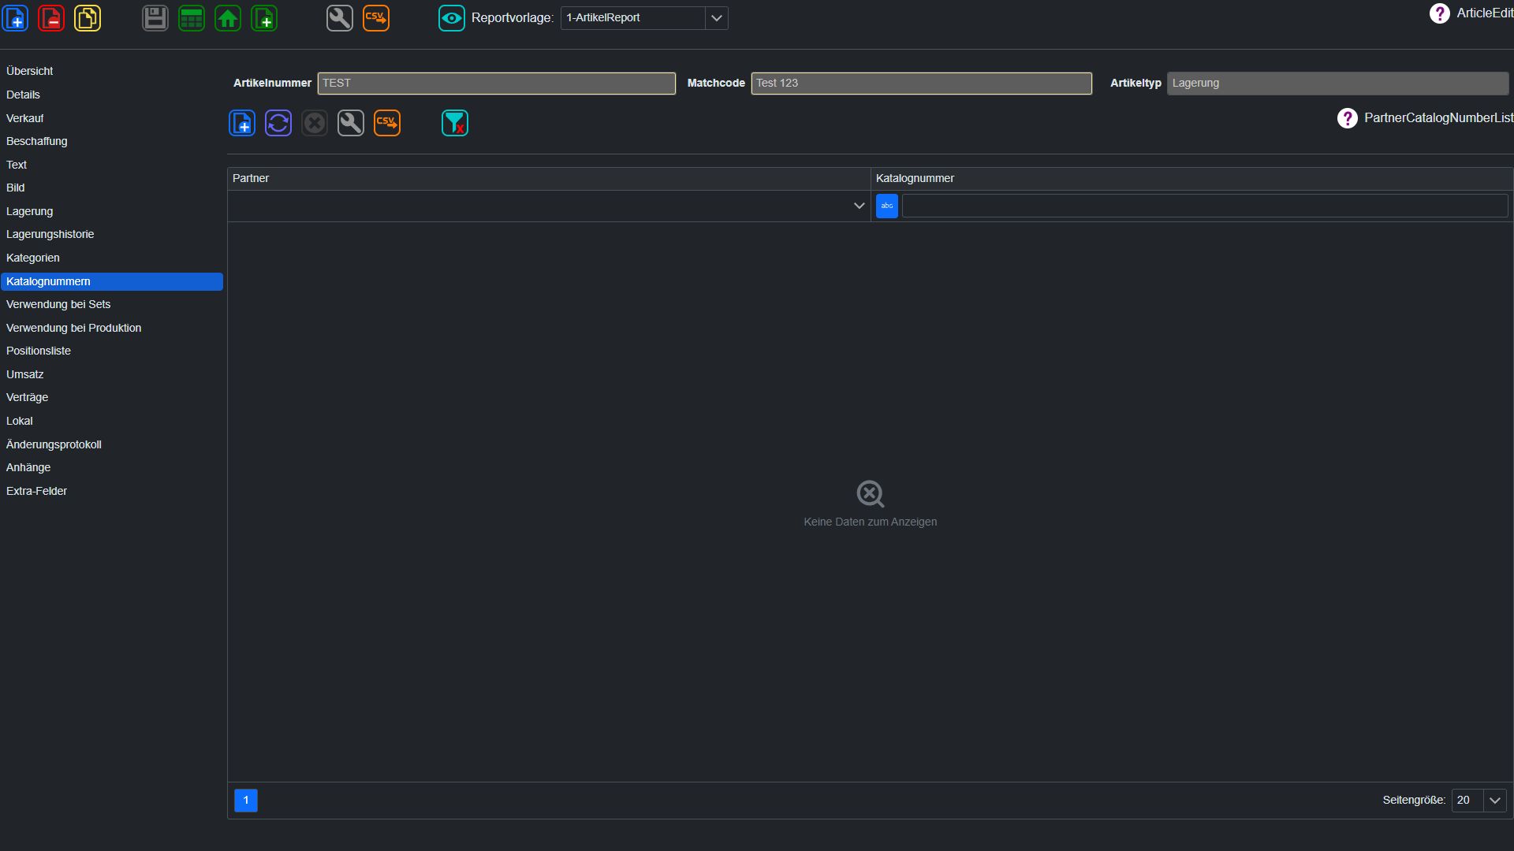Click the save floppy disk icon

[x=155, y=18]
